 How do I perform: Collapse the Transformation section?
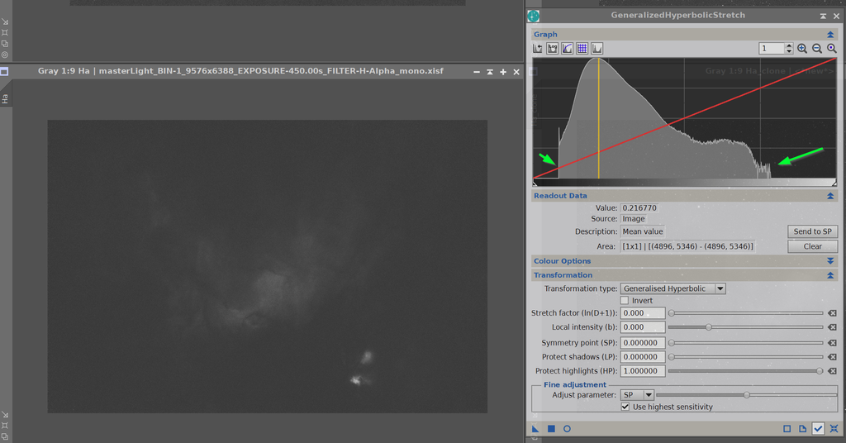point(830,275)
